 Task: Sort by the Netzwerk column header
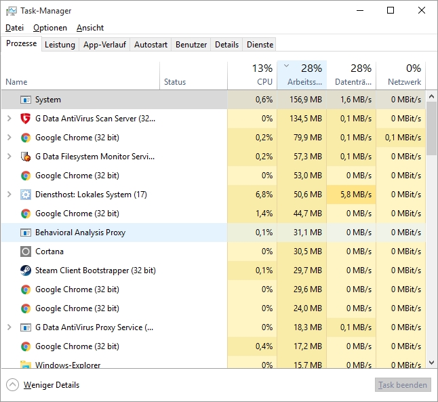pos(401,75)
